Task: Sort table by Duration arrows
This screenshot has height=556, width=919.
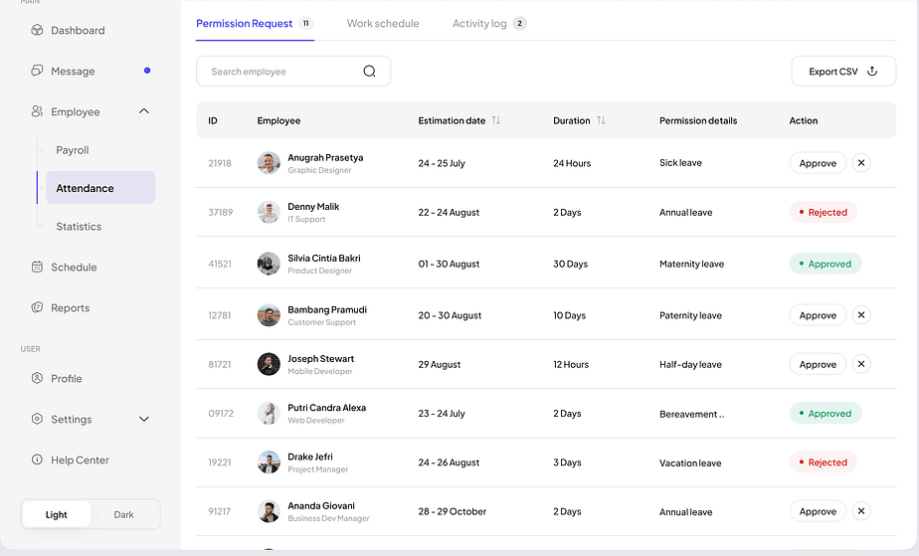Action: pyautogui.click(x=601, y=120)
